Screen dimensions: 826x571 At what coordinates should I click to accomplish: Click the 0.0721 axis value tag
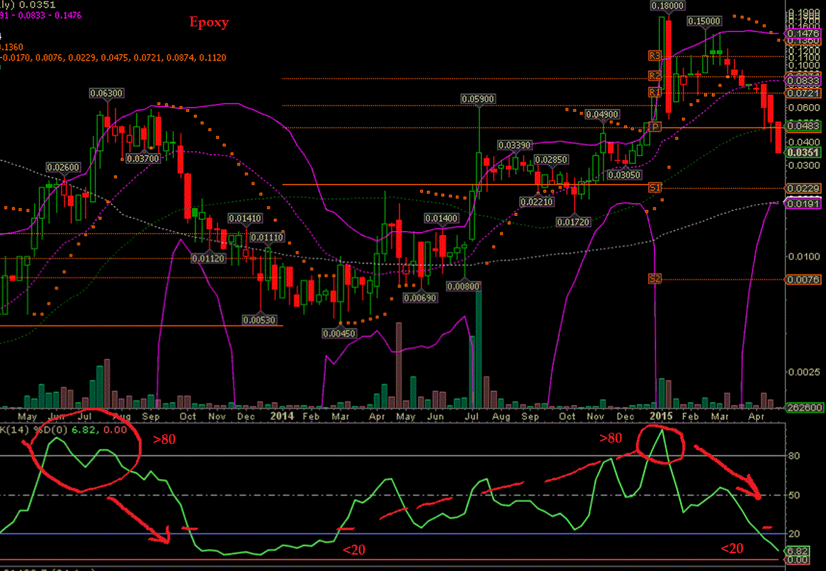pyautogui.click(x=803, y=93)
